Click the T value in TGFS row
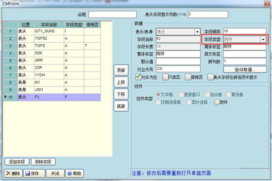The width and height of the screenshot is (272, 181). coord(92,46)
